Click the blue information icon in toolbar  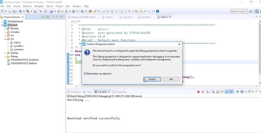(158, 11)
